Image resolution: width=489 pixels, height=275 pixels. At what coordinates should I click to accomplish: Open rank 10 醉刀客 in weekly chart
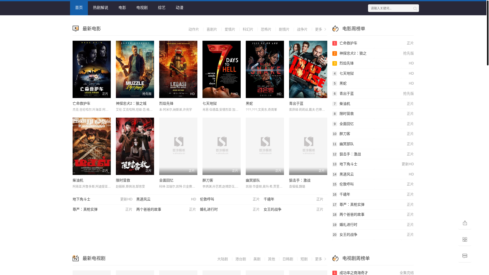click(x=373, y=134)
